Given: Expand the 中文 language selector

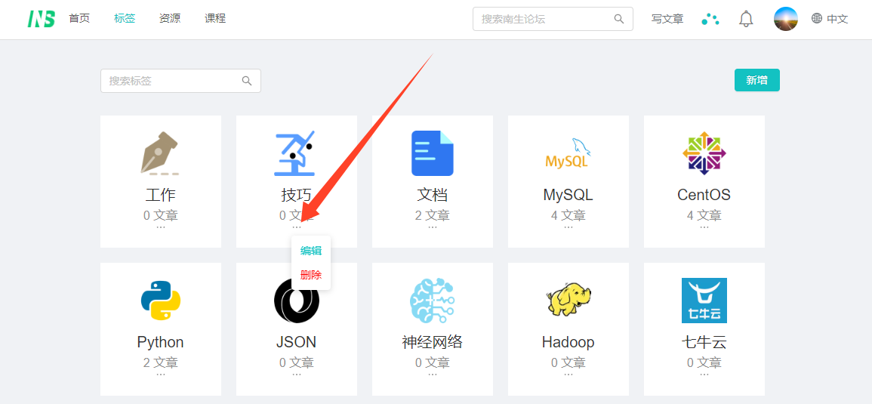Looking at the screenshot, I should click(830, 19).
